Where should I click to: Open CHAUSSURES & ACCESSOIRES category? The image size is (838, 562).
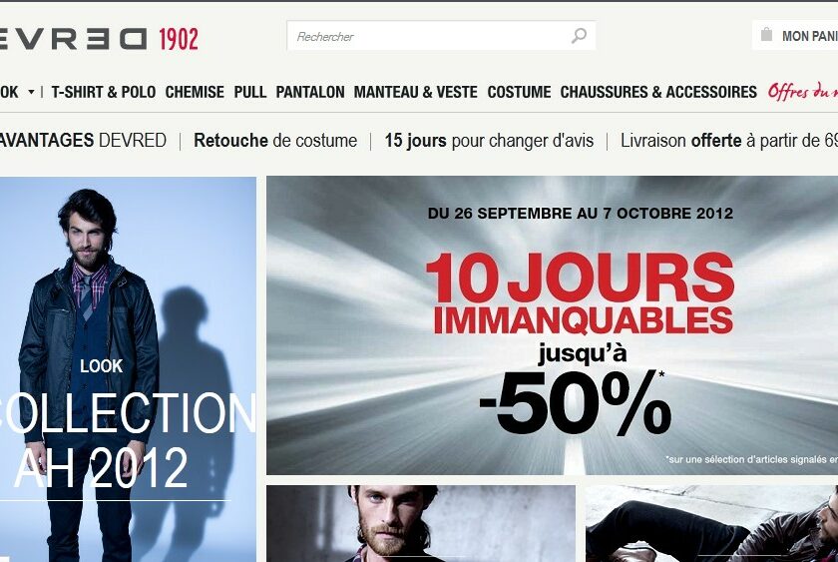click(x=658, y=92)
